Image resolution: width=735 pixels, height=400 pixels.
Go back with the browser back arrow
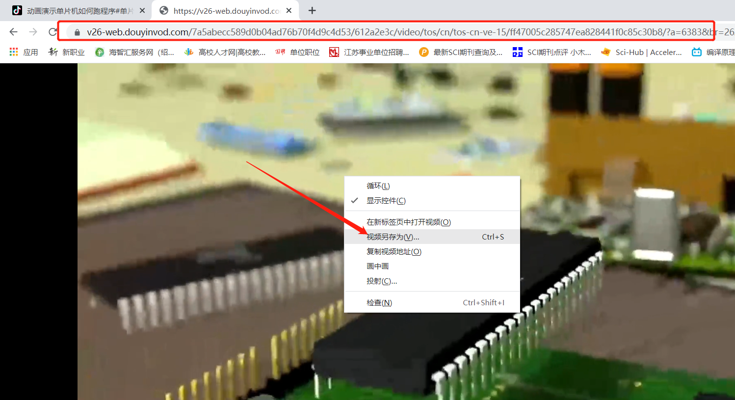point(13,32)
